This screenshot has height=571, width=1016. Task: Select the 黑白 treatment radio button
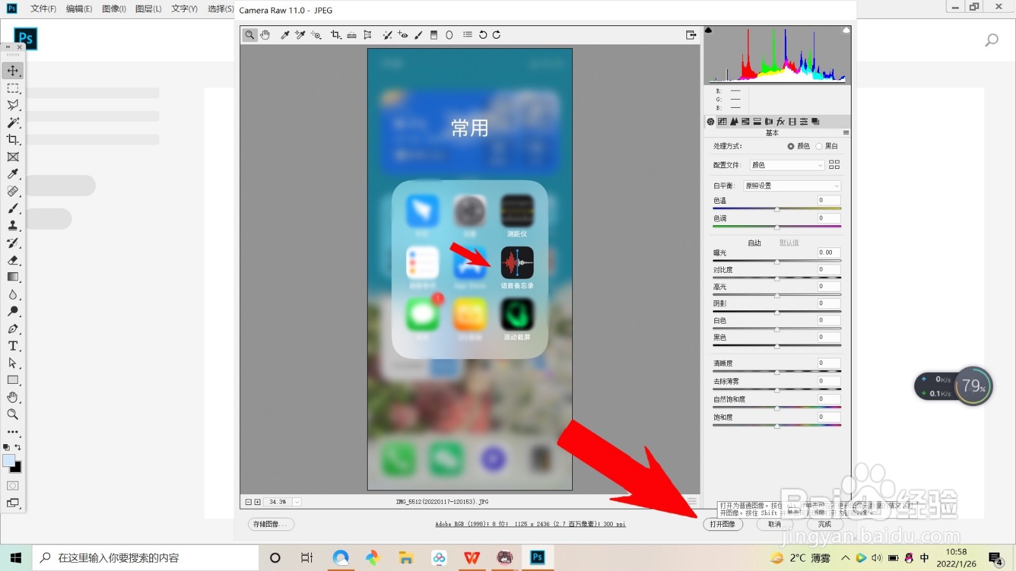[x=819, y=146]
